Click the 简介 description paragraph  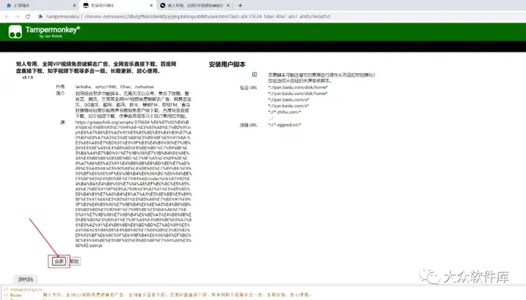(133, 104)
